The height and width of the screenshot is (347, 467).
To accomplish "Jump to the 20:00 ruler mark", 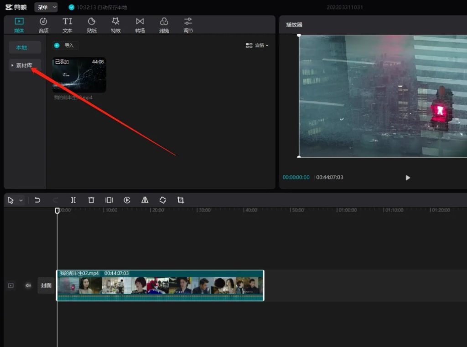I will pyautogui.click(x=158, y=210).
